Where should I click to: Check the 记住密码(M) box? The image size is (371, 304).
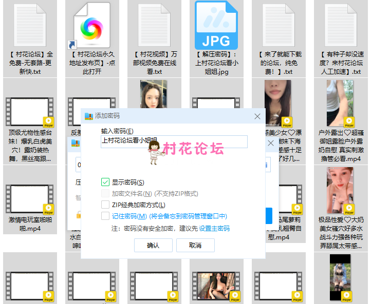pos(105,216)
